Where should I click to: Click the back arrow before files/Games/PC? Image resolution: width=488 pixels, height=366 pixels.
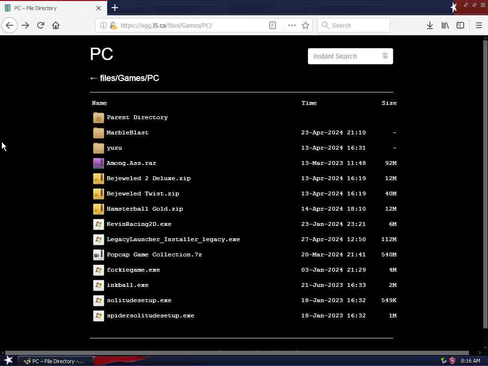(93, 79)
